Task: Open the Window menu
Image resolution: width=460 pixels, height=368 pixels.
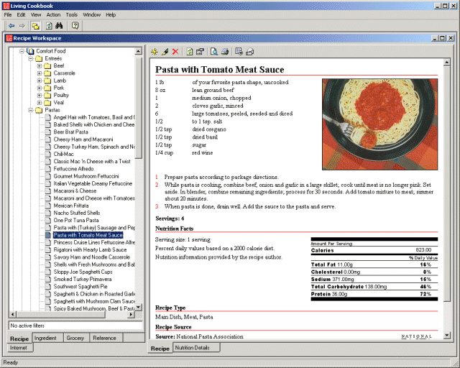Action: click(91, 14)
